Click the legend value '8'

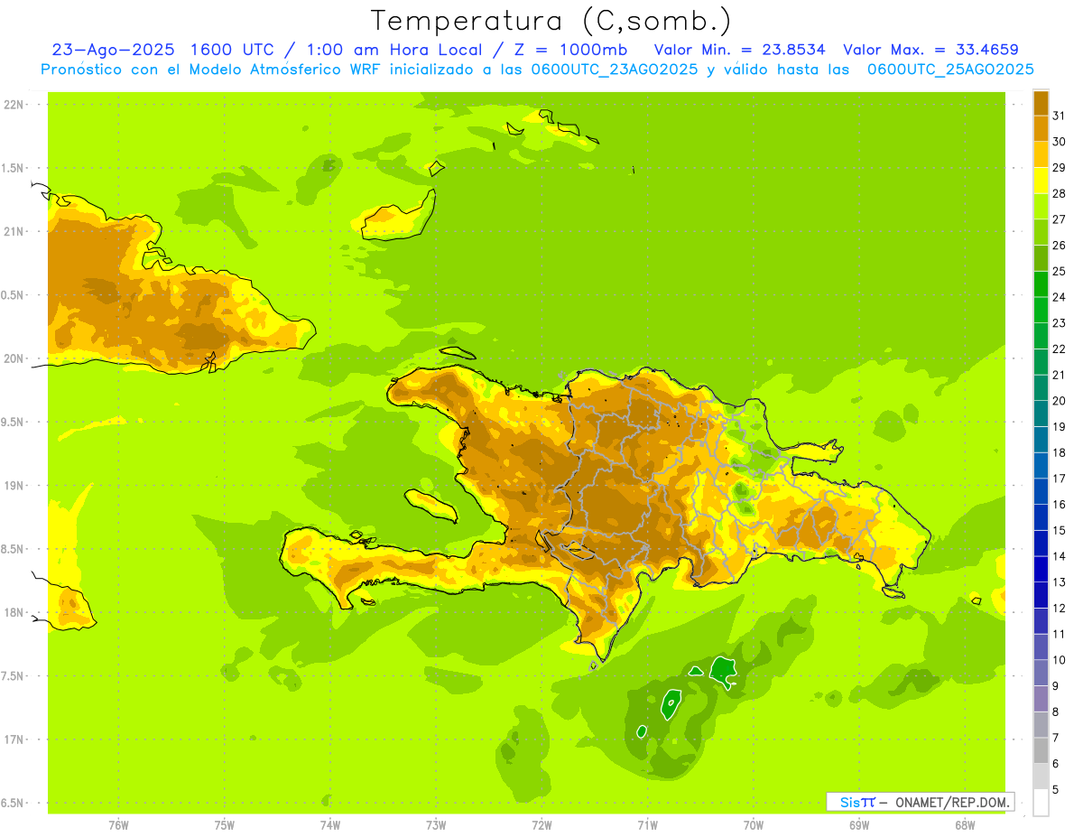[1056, 712]
